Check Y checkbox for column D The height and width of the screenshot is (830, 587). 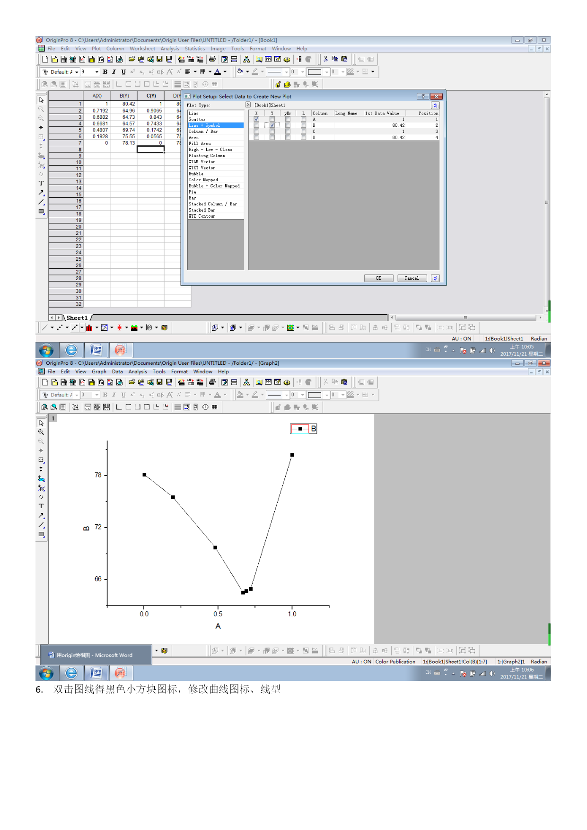point(272,138)
